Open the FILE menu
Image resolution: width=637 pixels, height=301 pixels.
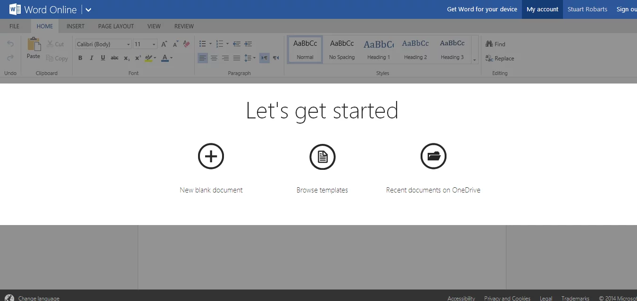click(x=14, y=26)
